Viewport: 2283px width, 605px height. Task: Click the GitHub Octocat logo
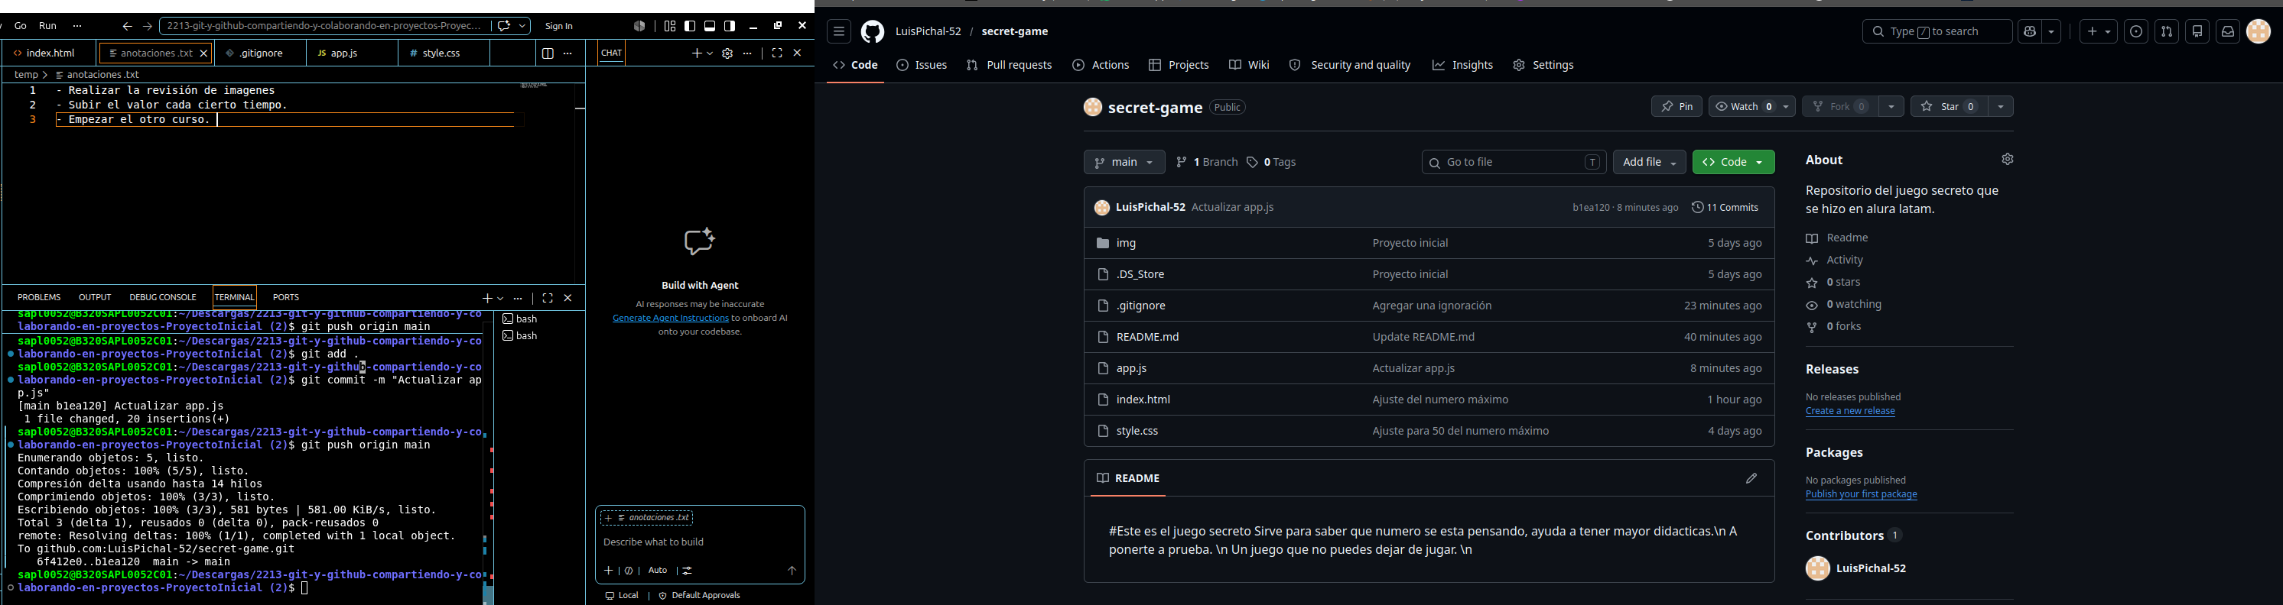coord(873,32)
